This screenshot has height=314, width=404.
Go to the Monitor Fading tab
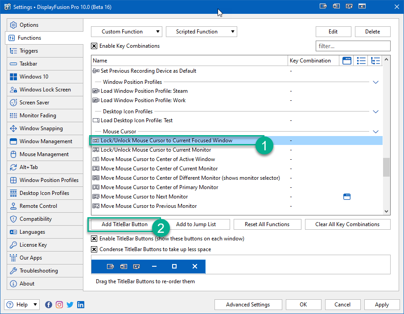(x=45, y=116)
